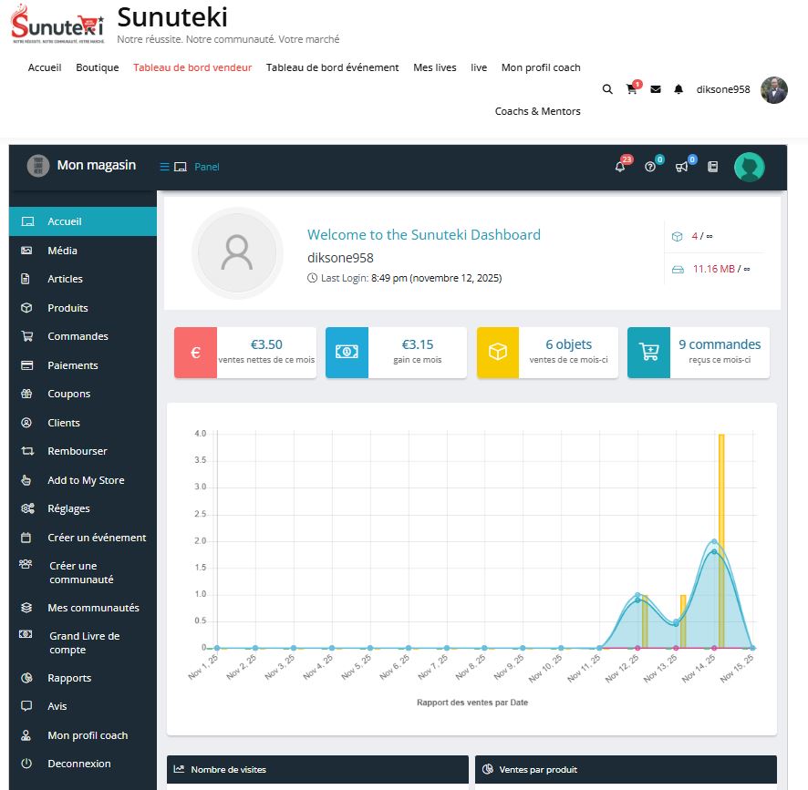Open the announcements megaphone icon in the dashboard header
Screen dimensions: 808x790
680,167
